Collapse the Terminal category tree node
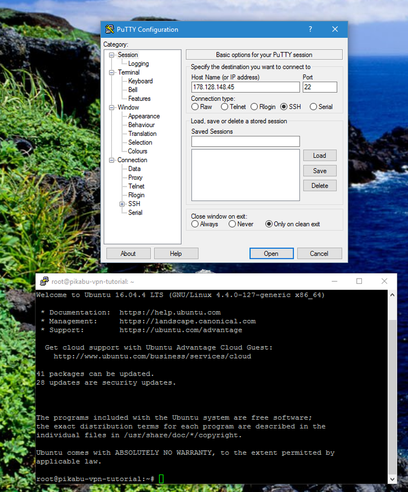Image resolution: width=408 pixels, height=492 pixels. click(x=112, y=73)
